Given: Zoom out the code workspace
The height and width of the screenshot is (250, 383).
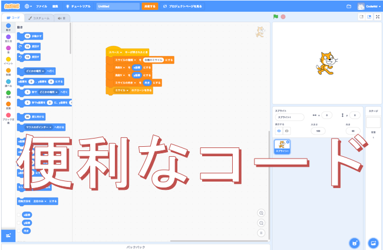Looking at the screenshot, I should [x=261, y=223].
